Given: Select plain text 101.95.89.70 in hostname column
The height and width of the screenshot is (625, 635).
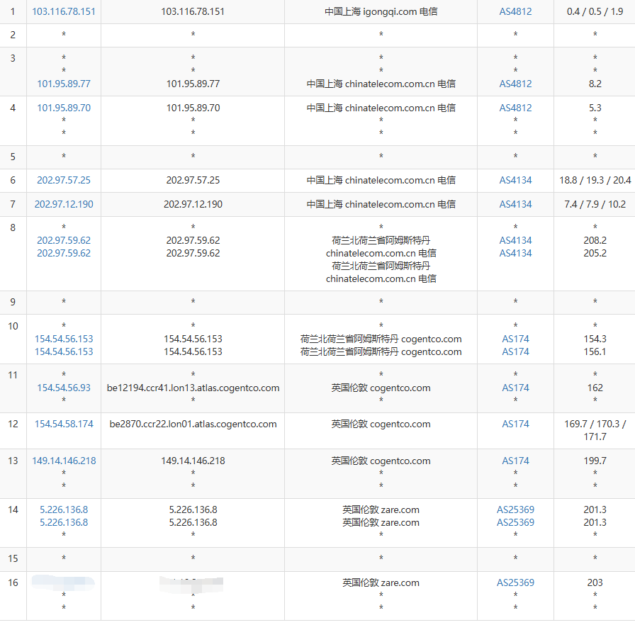Looking at the screenshot, I should click(x=193, y=108).
